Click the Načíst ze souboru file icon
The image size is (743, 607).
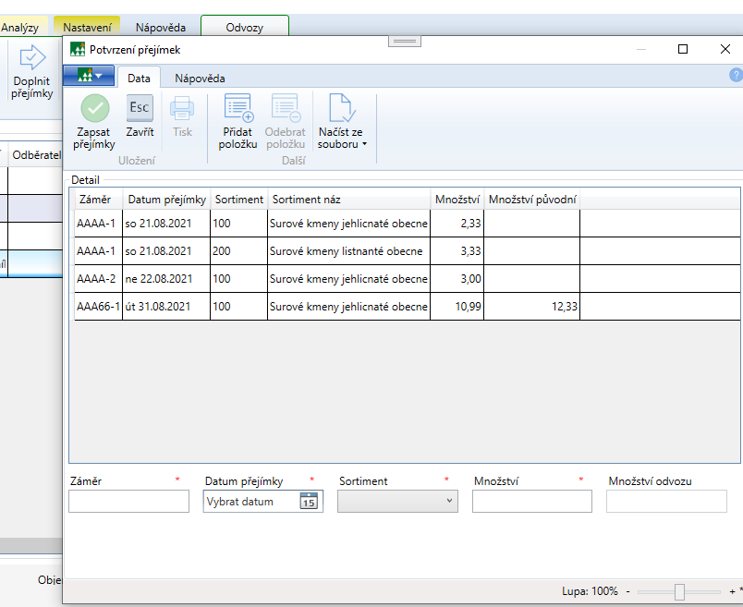[x=341, y=109]
